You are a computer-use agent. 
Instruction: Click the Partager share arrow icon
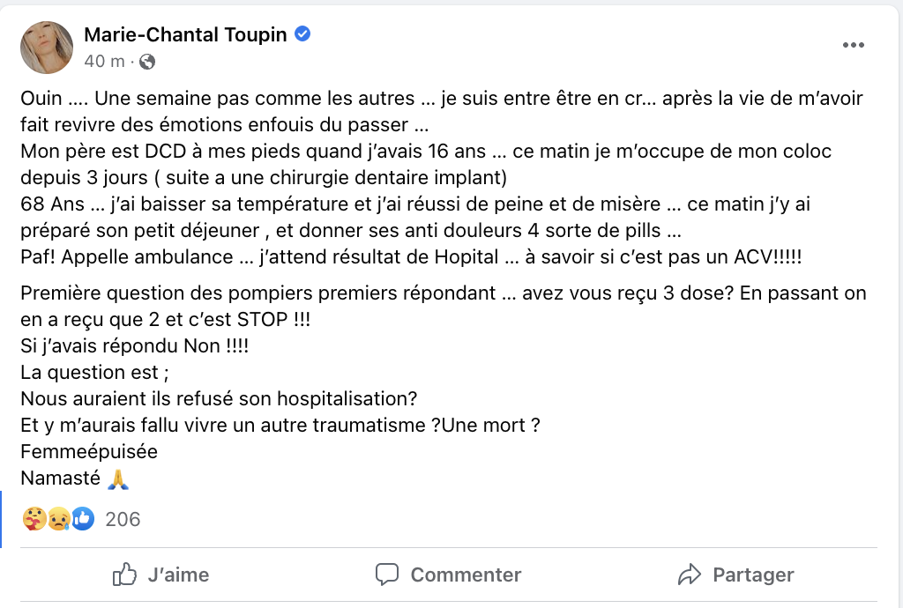pyautogui.click(x=690, y=575)
